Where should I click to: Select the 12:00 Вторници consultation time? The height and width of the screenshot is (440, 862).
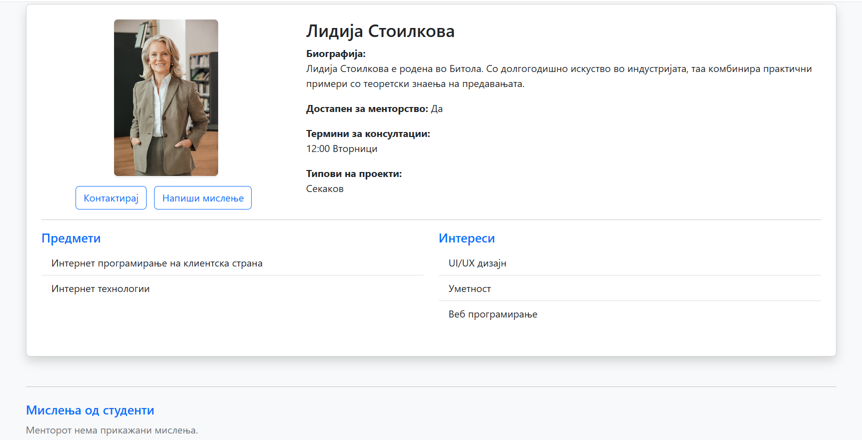tap(342, 148)
